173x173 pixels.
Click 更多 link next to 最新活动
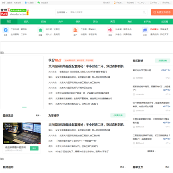(38, 115)
